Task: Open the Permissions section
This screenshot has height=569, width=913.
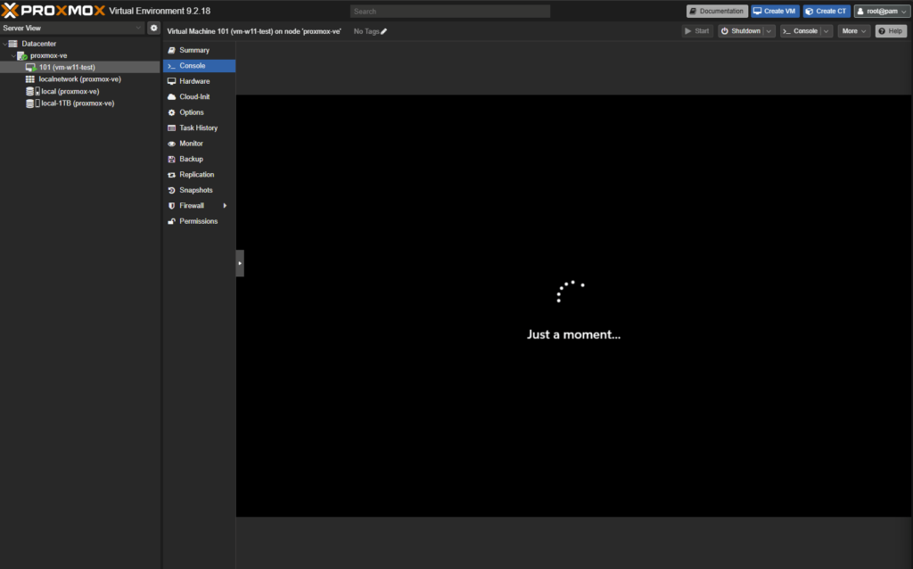Action: [x=199, y=221]
